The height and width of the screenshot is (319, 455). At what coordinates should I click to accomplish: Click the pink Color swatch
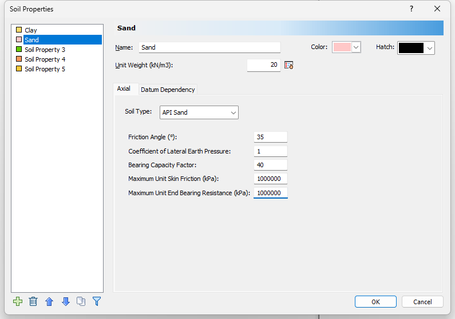click(342, 47)
